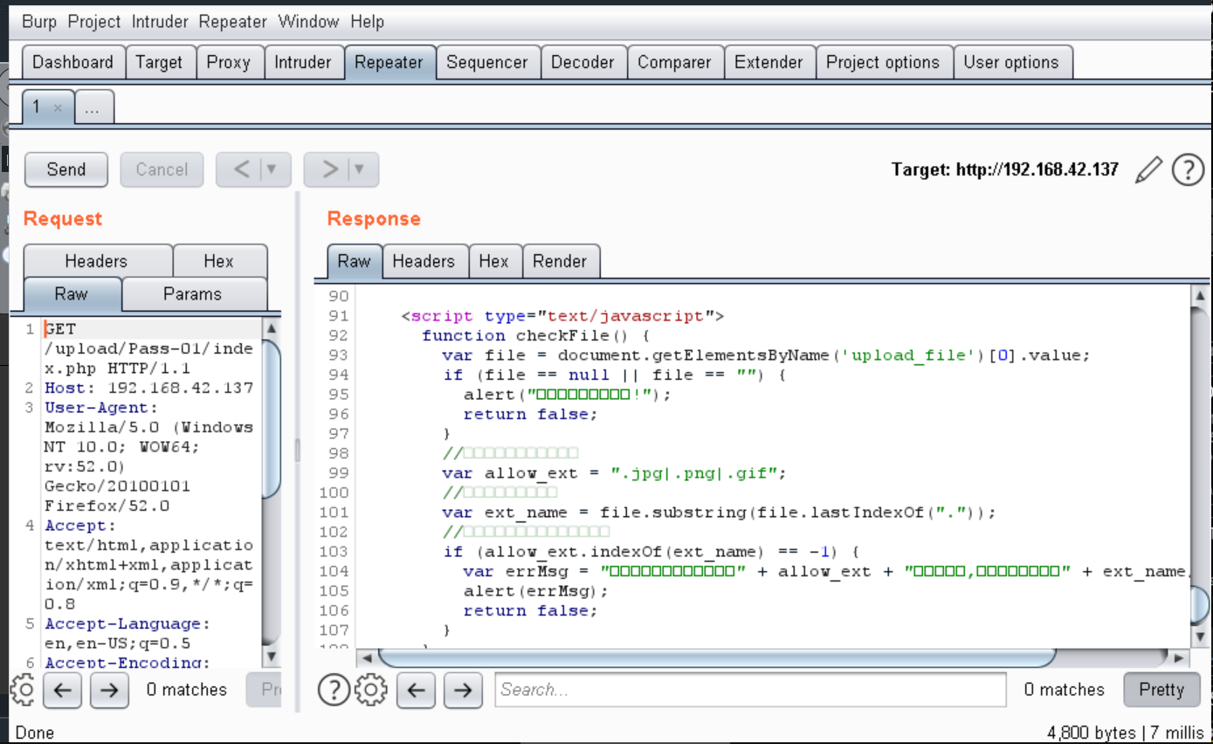
Task: Click request pane vertical scrollbar thumb
Action: (x=272, y=419)
